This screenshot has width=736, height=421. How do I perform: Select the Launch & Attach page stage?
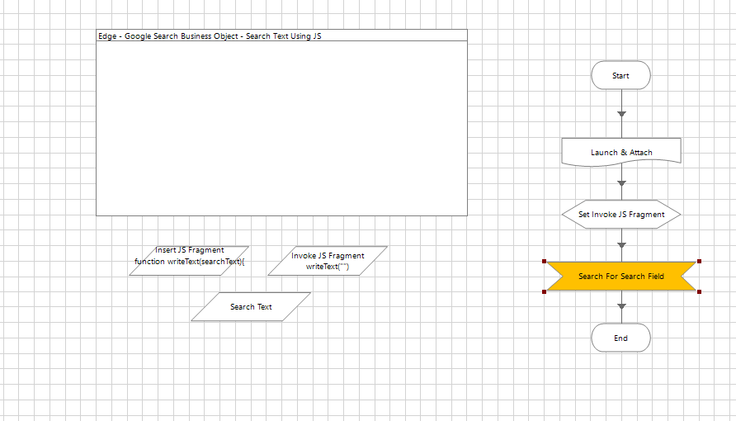(621, 152)
